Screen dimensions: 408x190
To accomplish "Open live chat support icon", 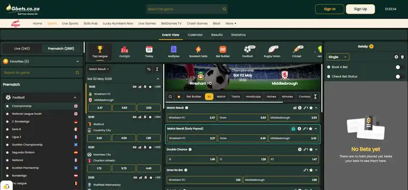I will pos(6,186).
